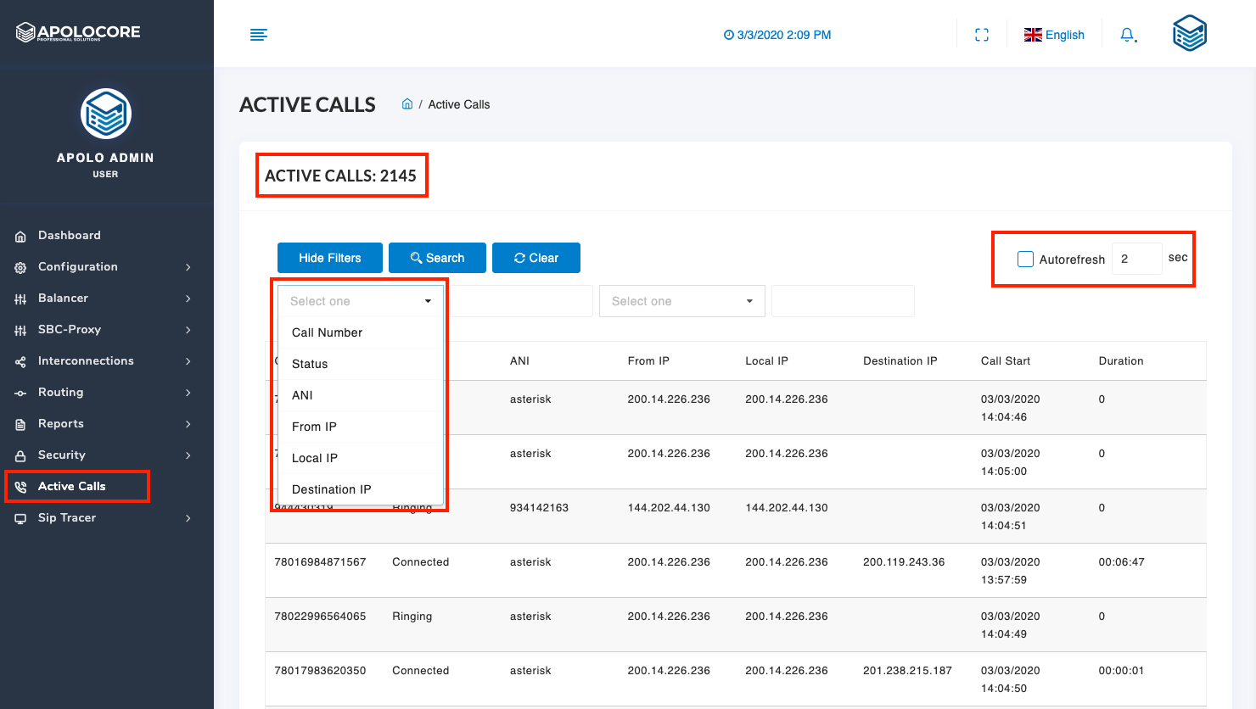Click the autorefresh seconds input field
1256x709 pixels.
[x=1136, y=259]
